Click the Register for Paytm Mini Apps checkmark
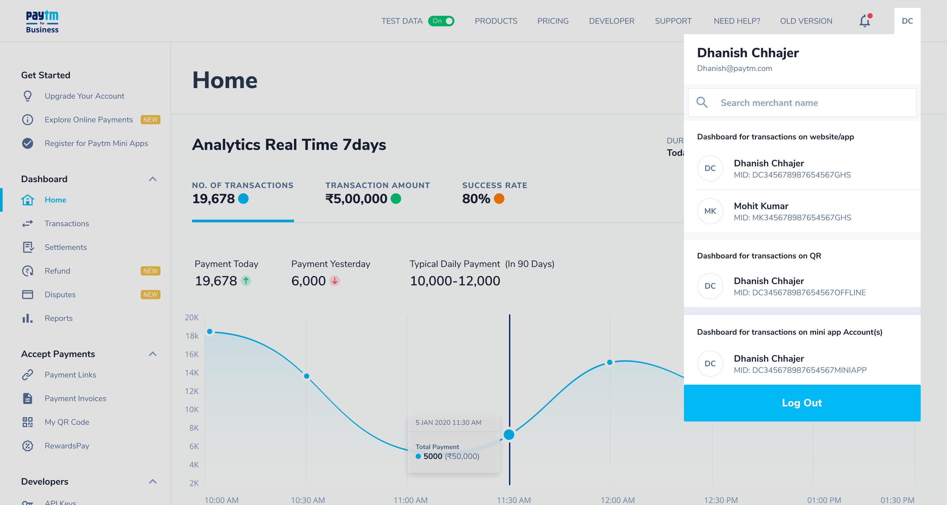Image resolution: width=947 pixels, height=505 pixels. tap(28, 143)
